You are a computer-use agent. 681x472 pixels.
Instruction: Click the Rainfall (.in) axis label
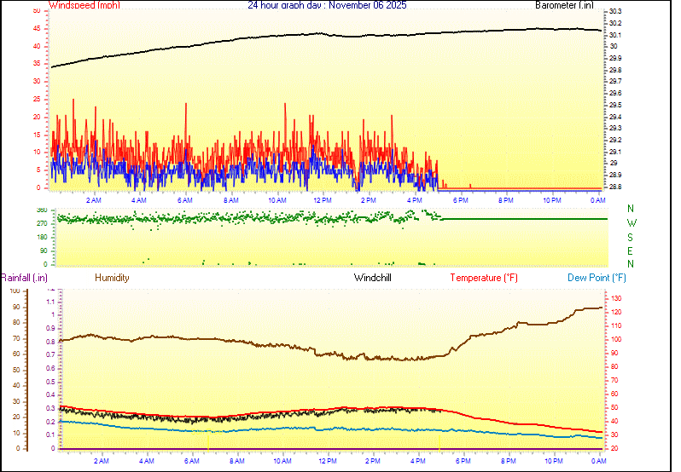coord(24,278)
